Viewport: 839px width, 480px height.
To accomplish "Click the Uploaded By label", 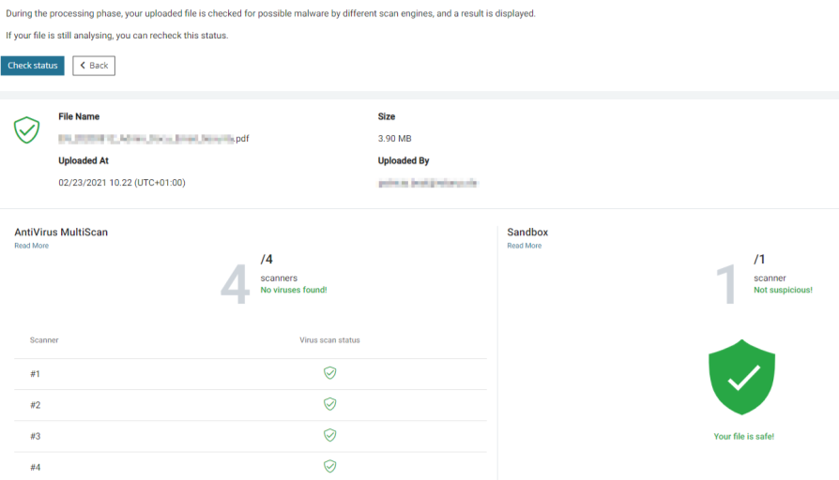I will pos(404,160).
